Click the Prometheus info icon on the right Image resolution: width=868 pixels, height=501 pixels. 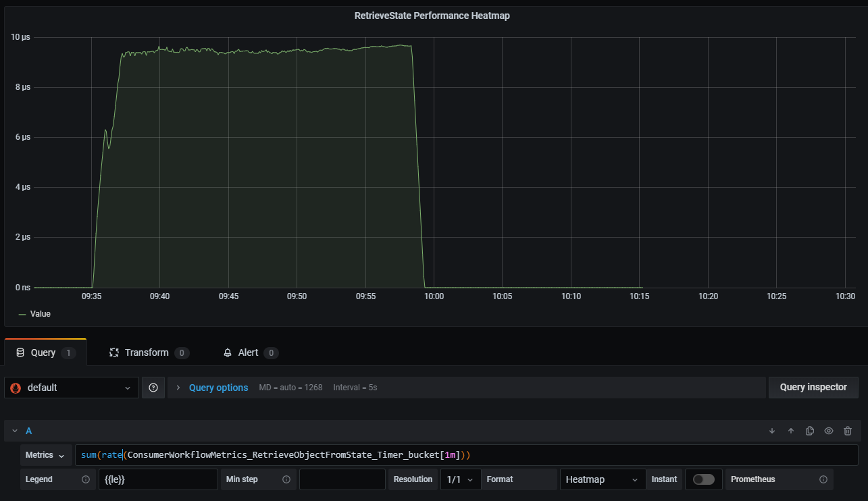825,479
